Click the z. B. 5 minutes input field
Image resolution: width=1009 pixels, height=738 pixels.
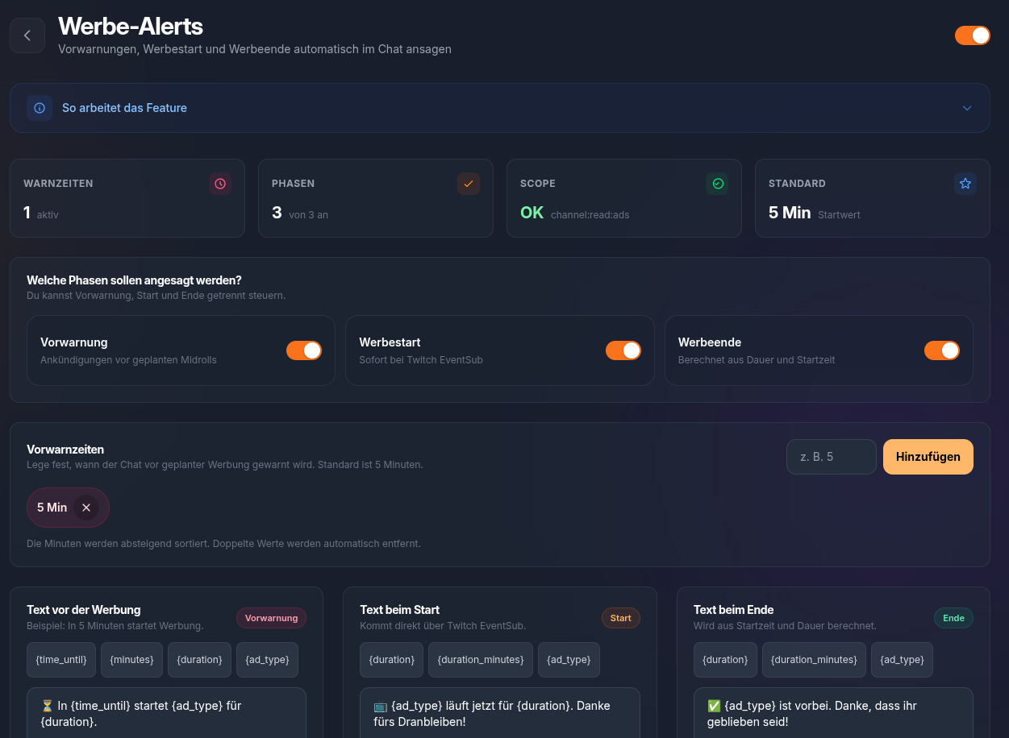tap(831, 457)
